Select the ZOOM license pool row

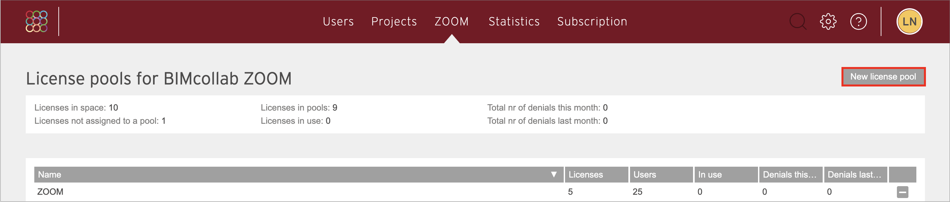point(475,192)
